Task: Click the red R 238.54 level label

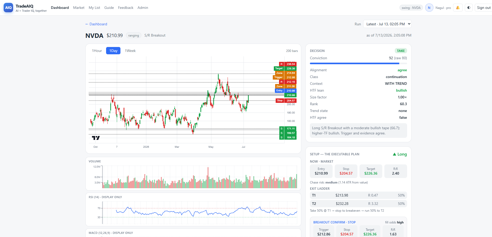Action: click(x=288, y=64)
